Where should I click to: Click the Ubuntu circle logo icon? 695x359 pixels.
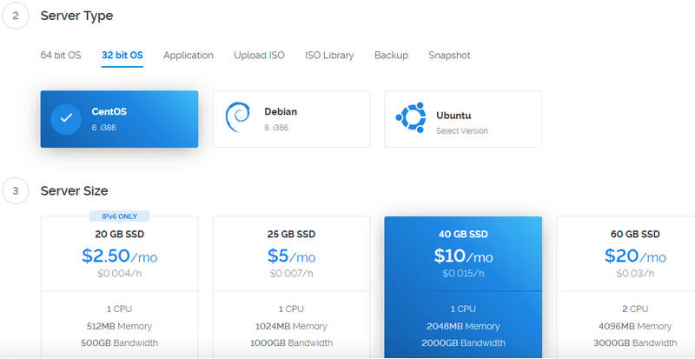[x=409, y=118]
